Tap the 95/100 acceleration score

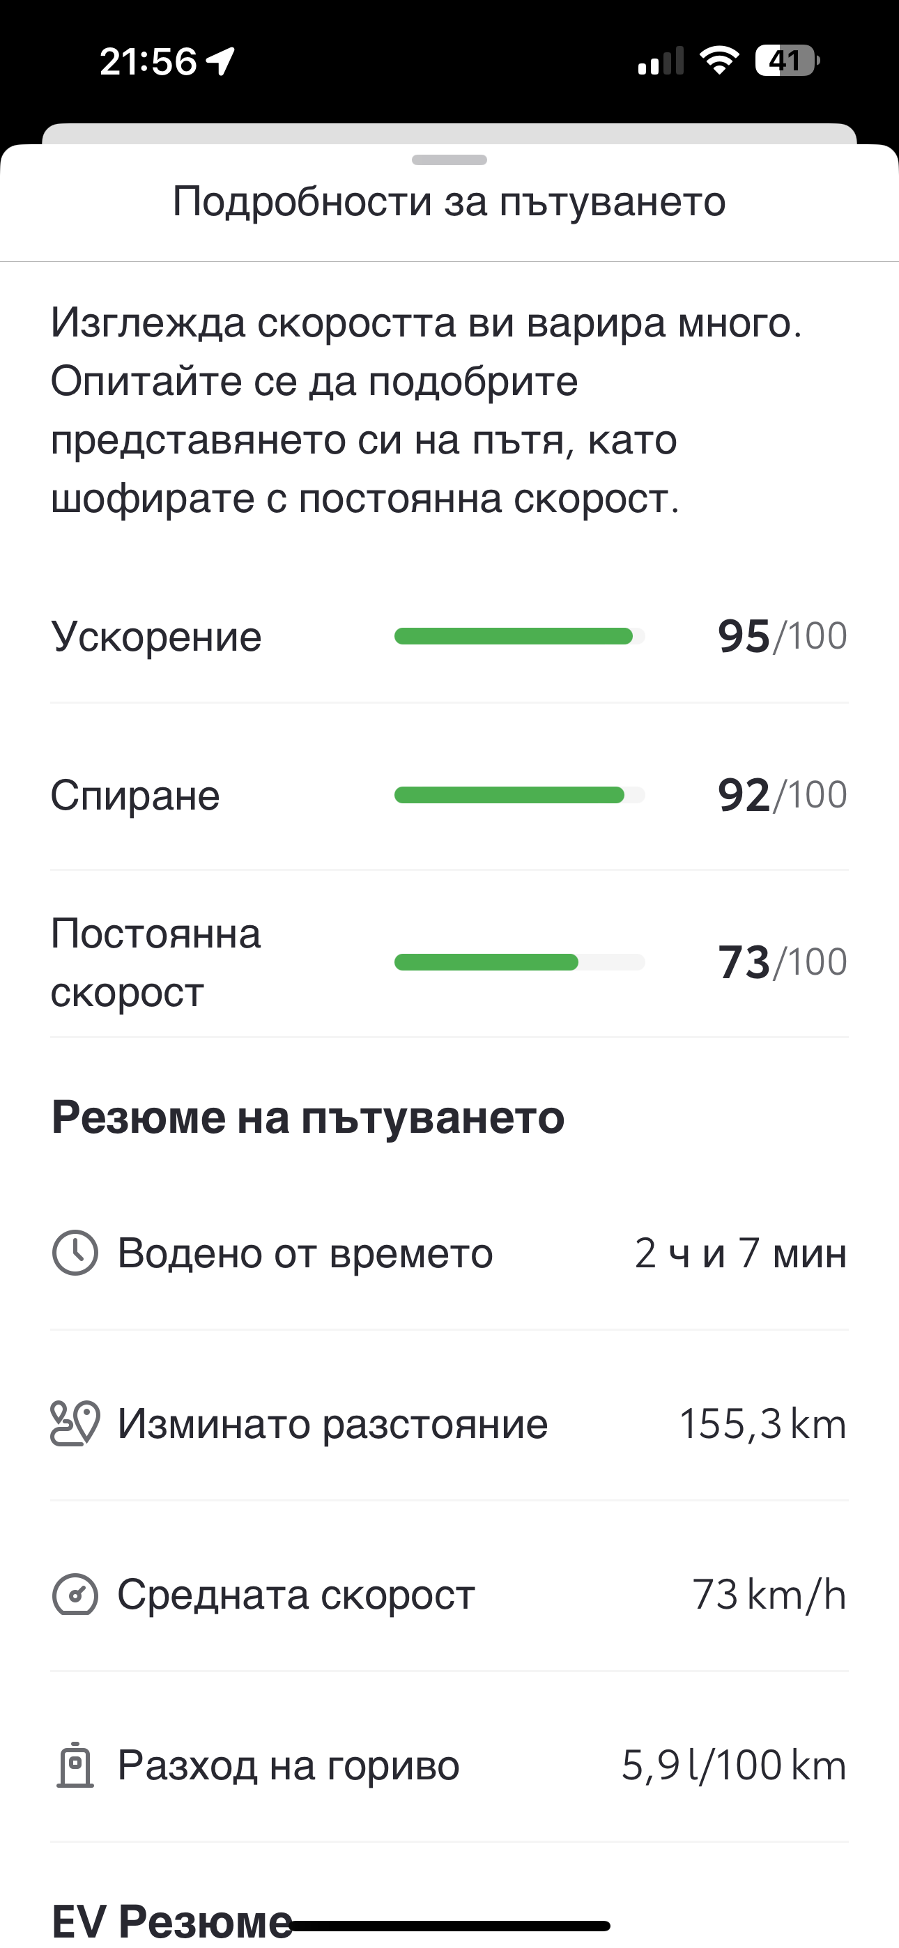[782, 636]
